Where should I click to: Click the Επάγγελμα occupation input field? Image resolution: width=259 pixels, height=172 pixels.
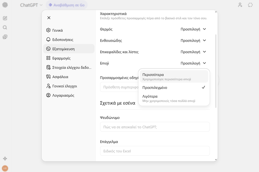tap(154, 151)
